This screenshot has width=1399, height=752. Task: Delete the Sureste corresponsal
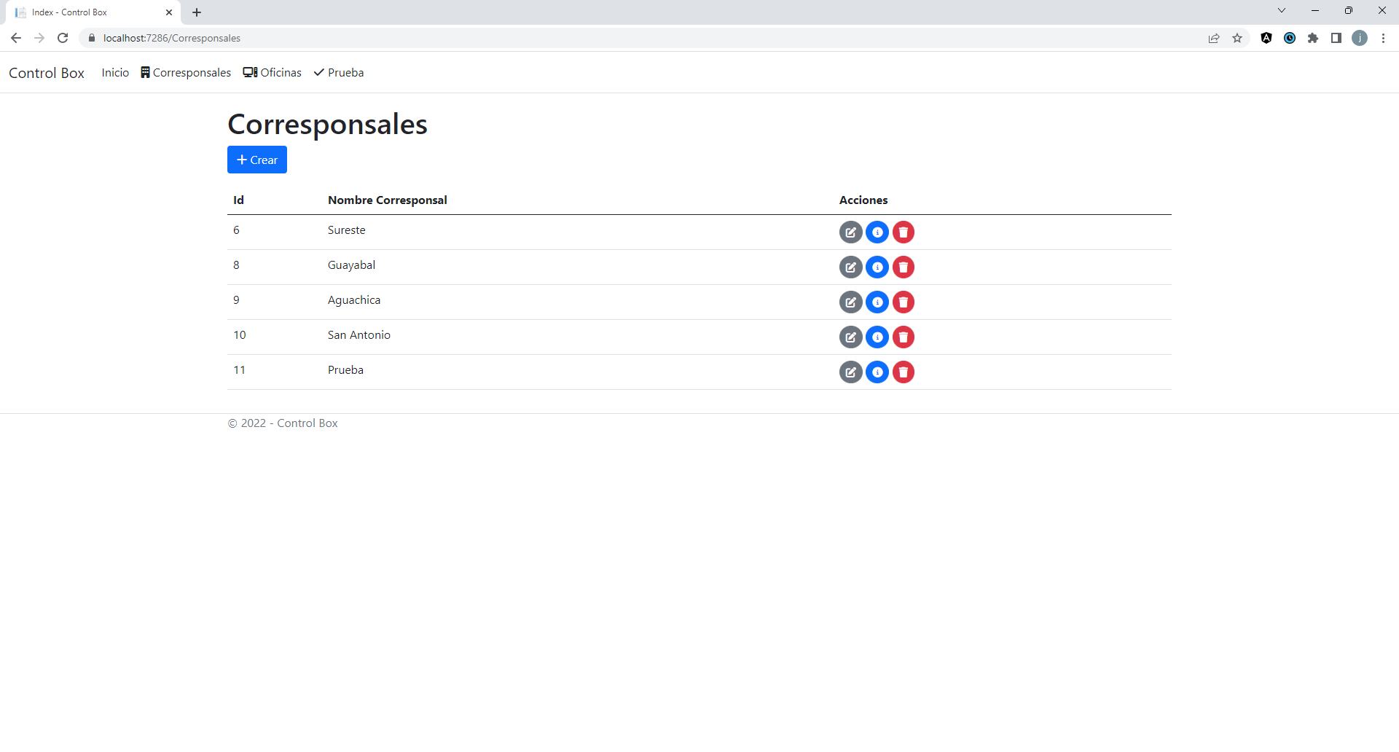pos(904,232)
